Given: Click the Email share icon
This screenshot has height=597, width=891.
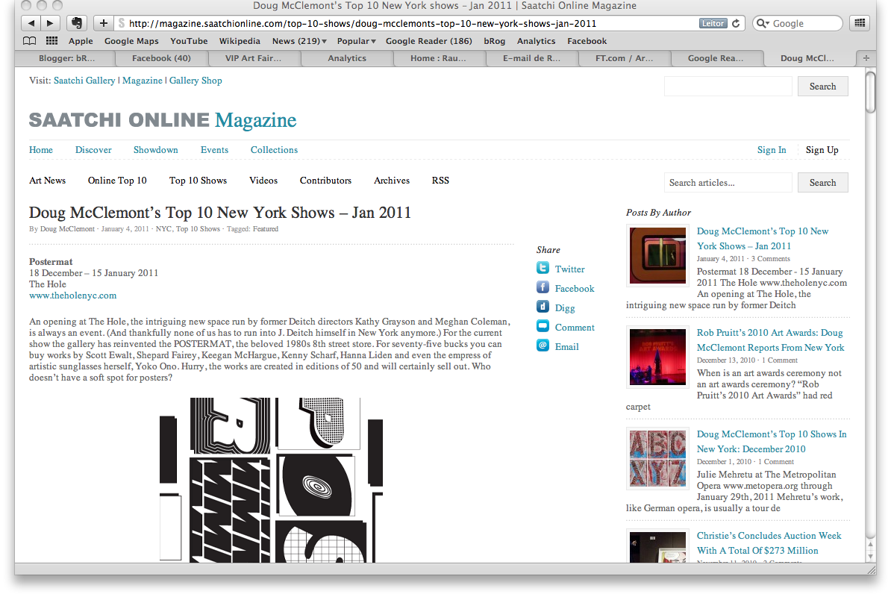Looking at the screenshot, I should tap(543, 346).
